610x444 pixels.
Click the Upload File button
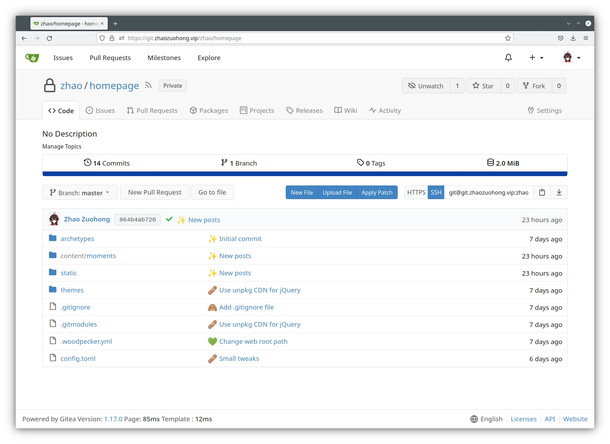tap(337, 192)
